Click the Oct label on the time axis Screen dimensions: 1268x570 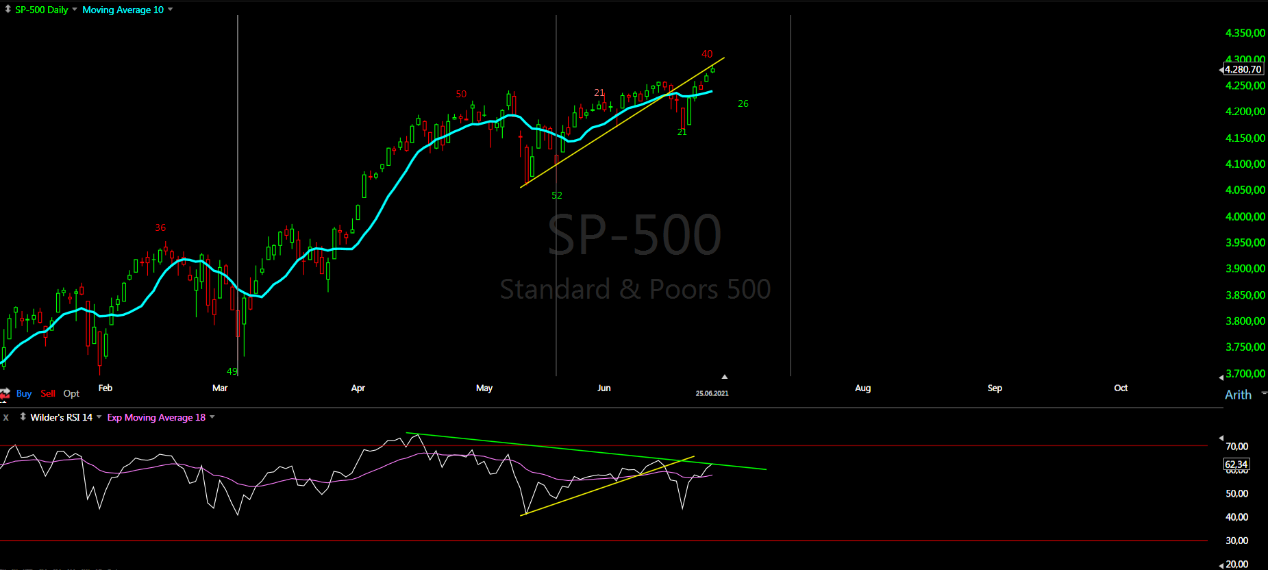pos(1121,388)
